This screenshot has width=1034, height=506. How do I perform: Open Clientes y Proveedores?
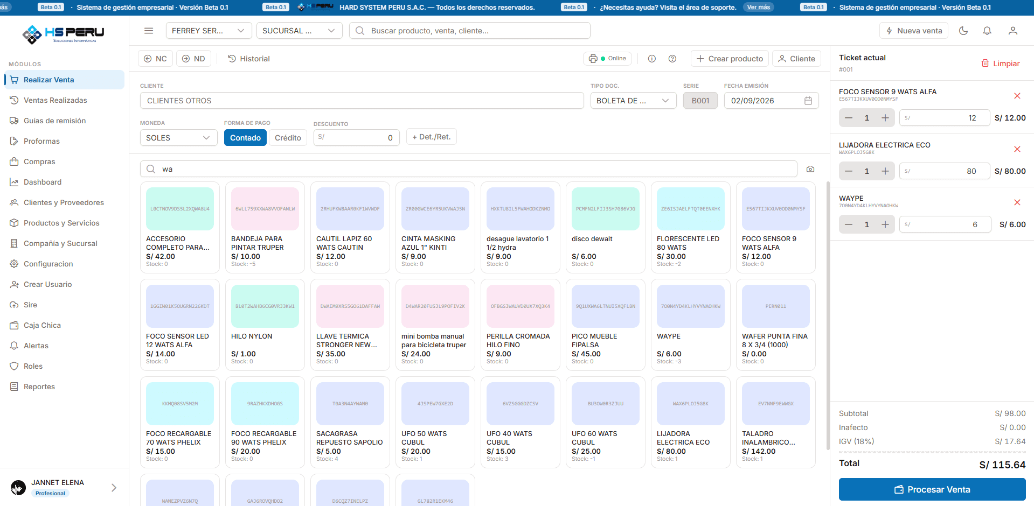[x=64, y=202]
